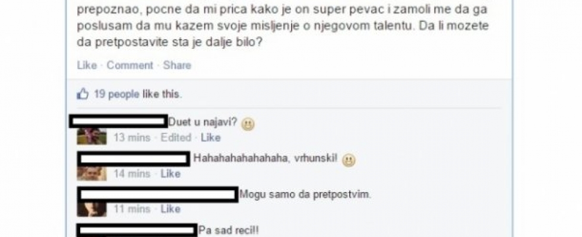
Task: Click the redacted name before 'Pa sad reci!!'
Action: 137,230
